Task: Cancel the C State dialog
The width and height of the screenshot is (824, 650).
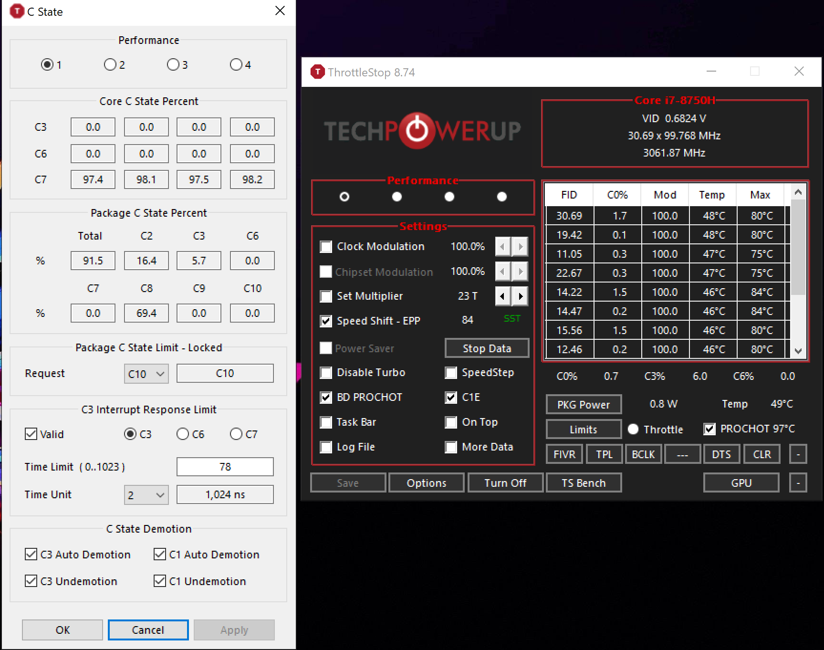Action: click(x=148, y=630)
